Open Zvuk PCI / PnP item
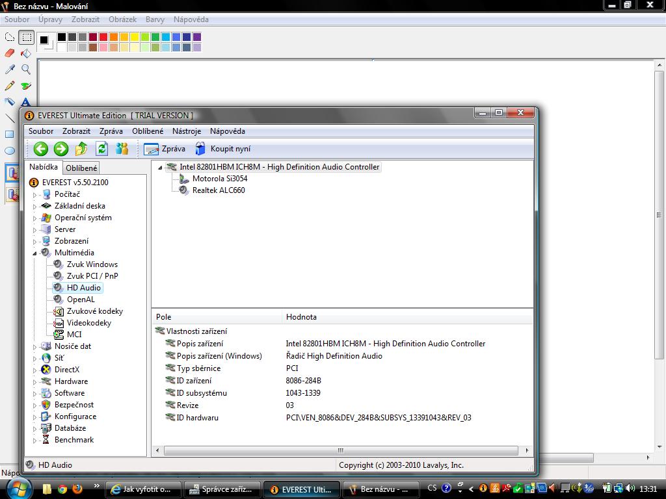Screen dimensions: 666x499 click(92, 276)
